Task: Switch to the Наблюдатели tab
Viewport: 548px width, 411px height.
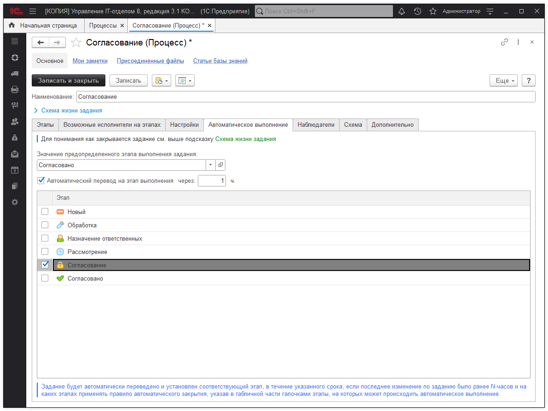Action: tap(316, 125)
